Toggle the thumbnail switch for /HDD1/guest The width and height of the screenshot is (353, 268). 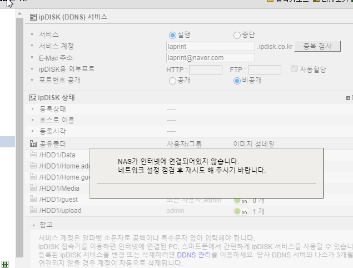[x=241, y=200]
